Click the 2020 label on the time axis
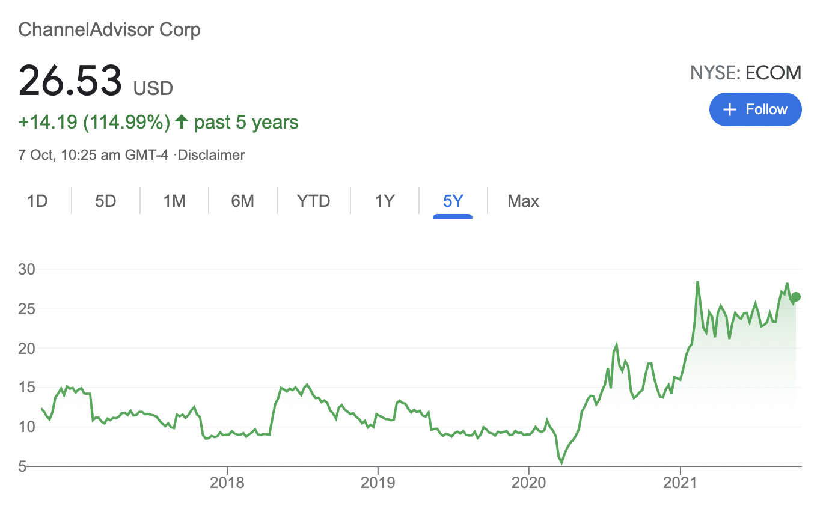Viewport: 832px width, 506px height. click(x=528, y=483)
